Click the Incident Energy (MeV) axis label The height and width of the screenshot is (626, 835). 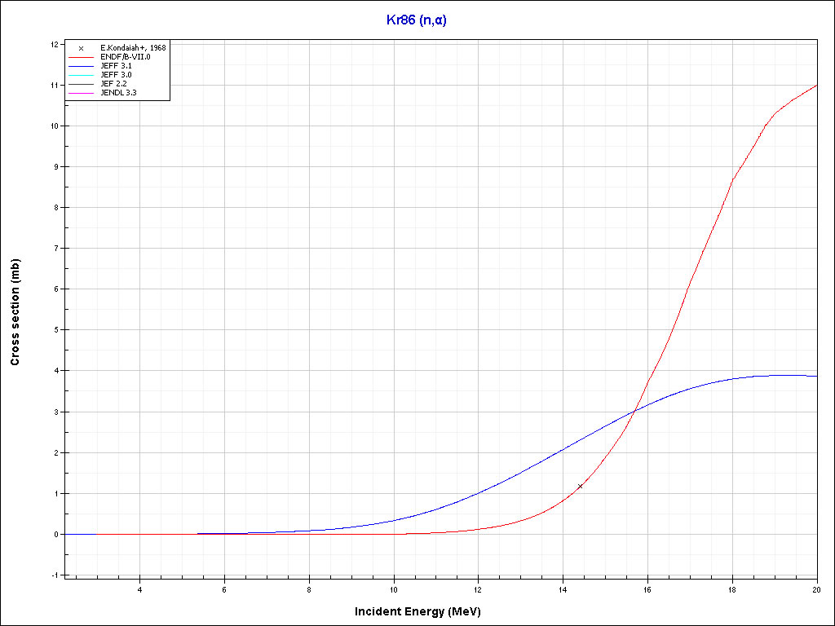pyautogui.click(x=423, y=611)
